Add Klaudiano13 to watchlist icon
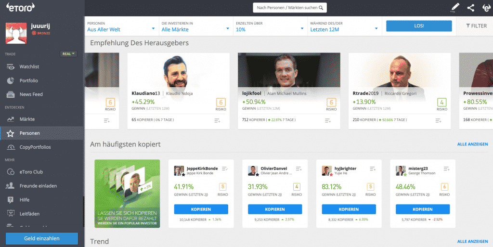Screen dimensions: 493x247 click(x=217, y=120)
